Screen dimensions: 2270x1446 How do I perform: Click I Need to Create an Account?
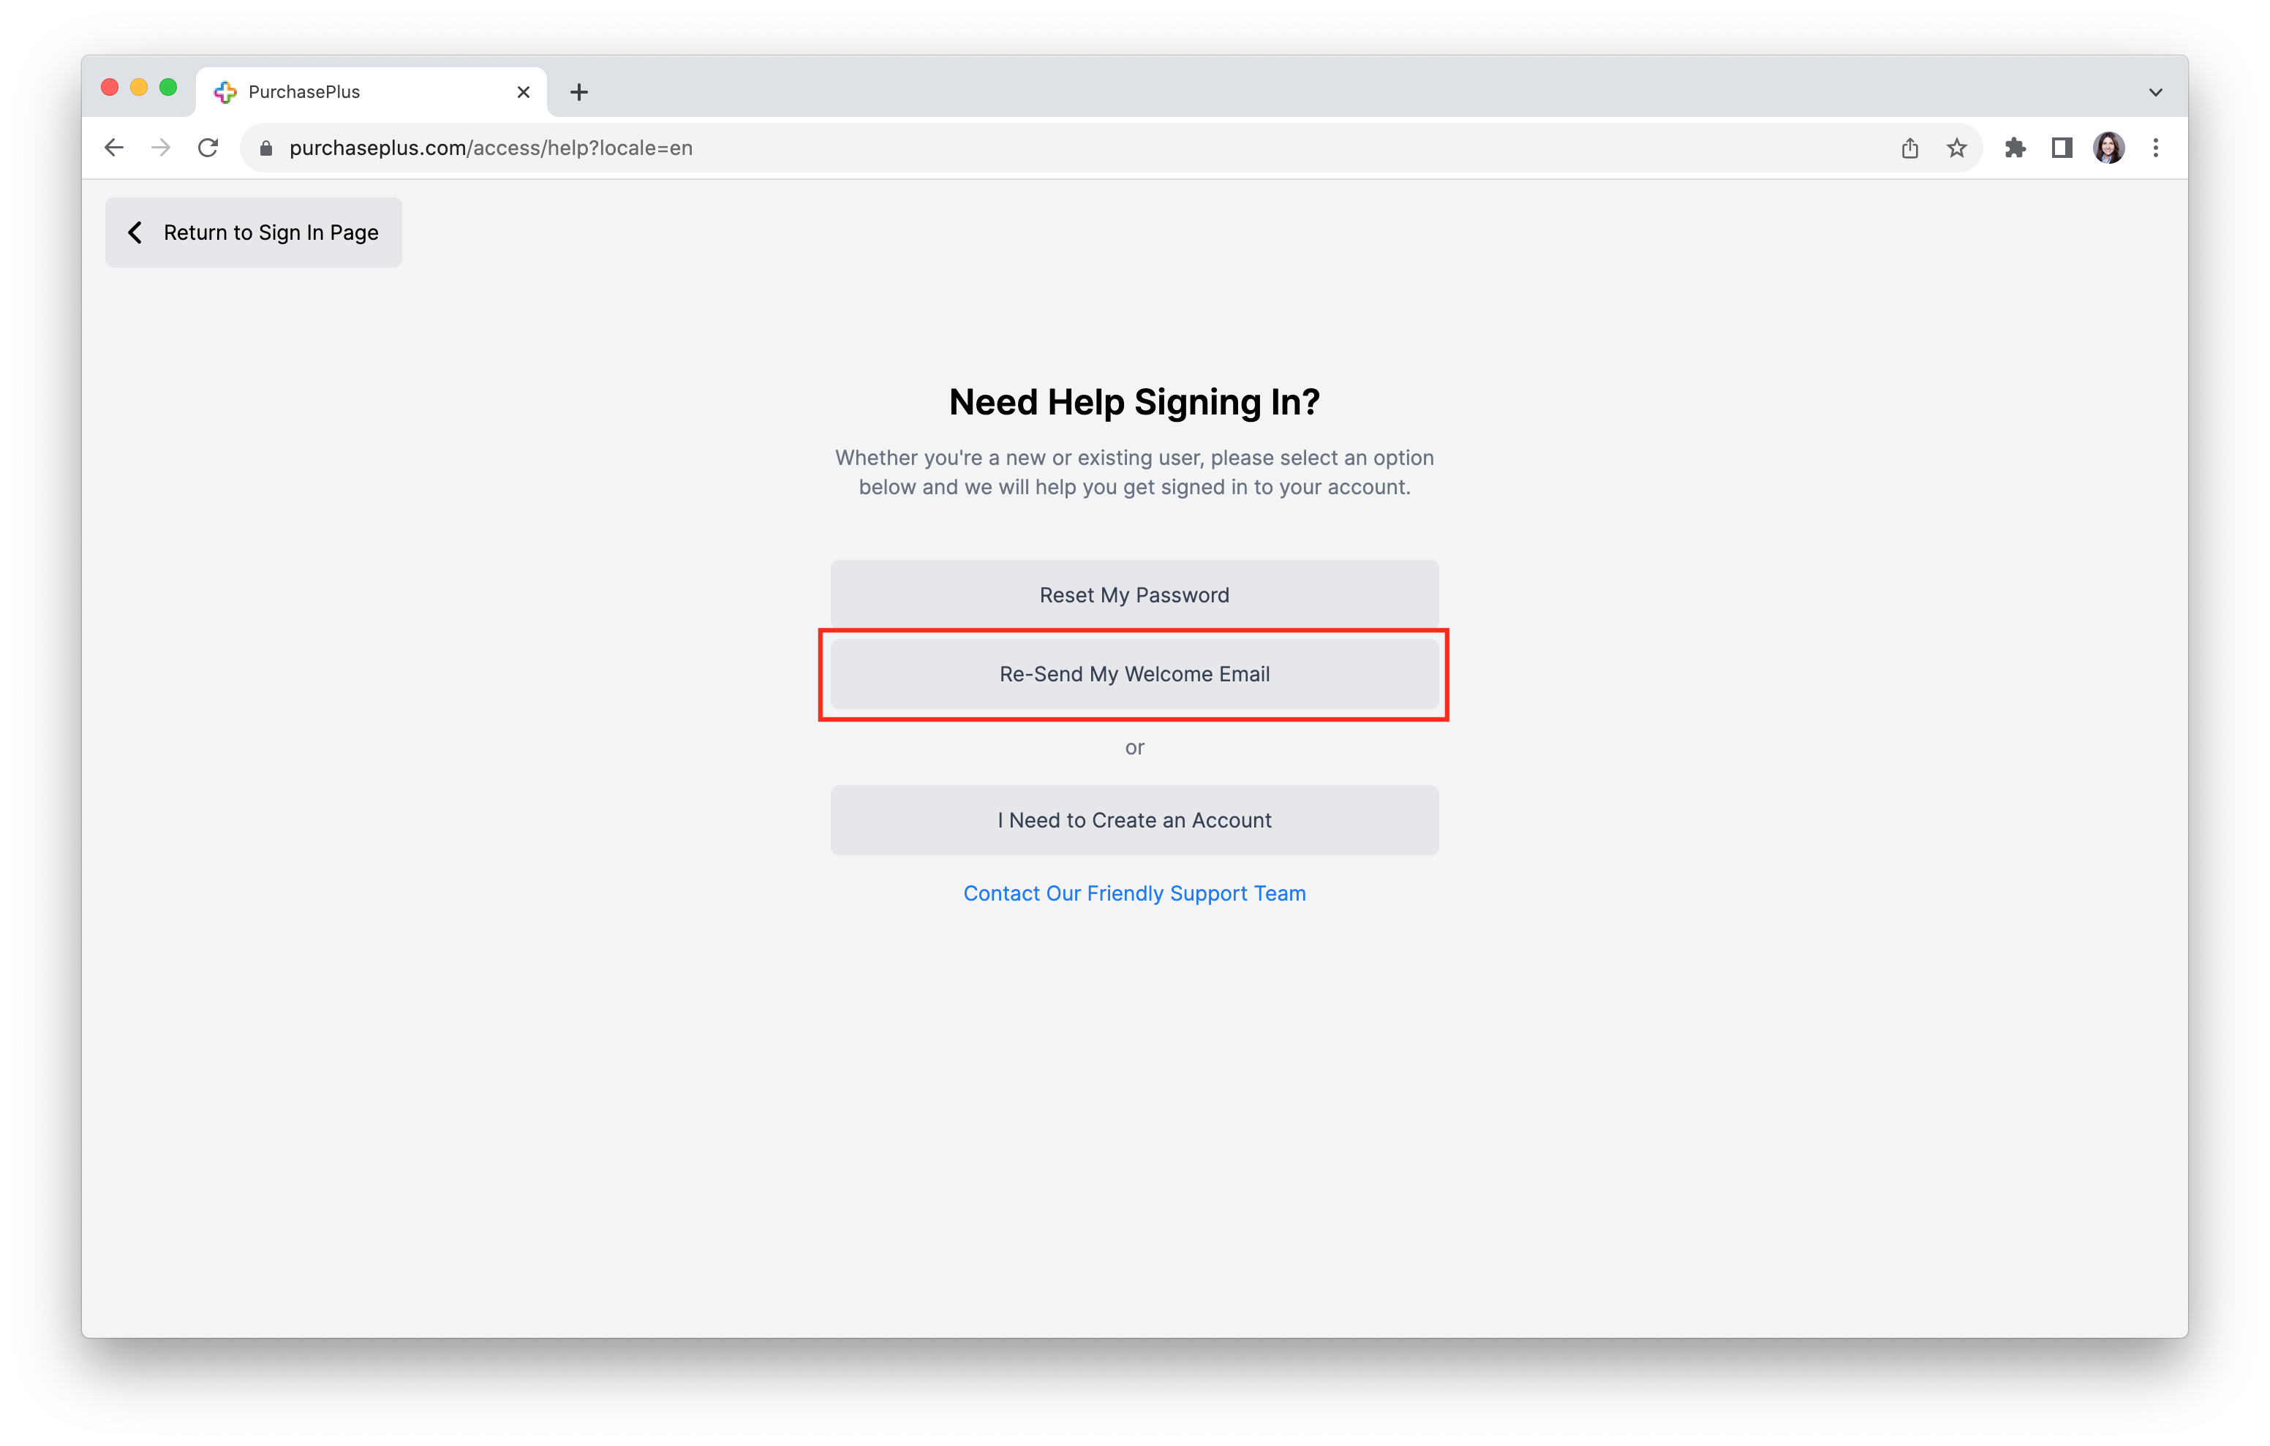[1134, 819]
